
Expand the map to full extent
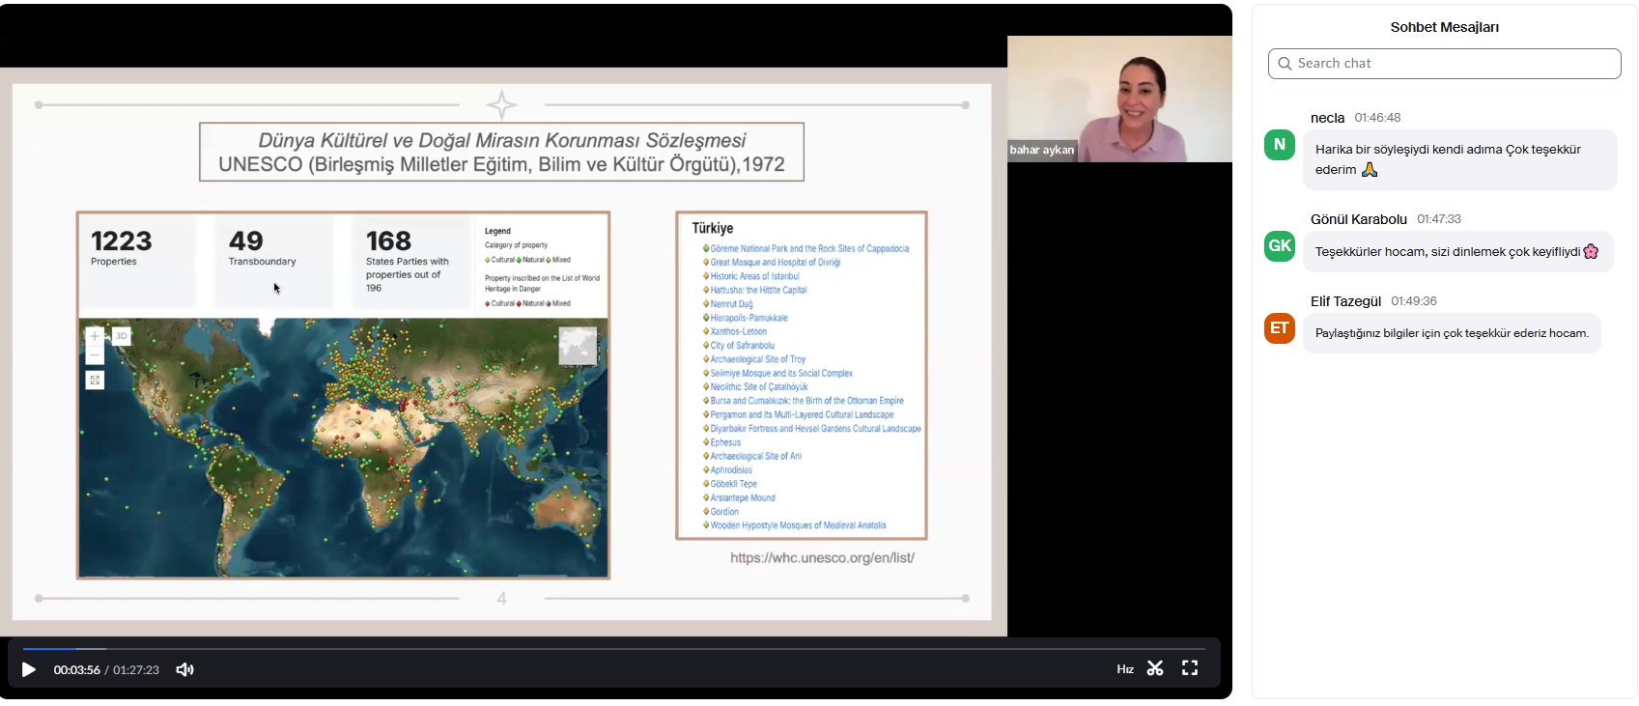(x=95, y=381)
